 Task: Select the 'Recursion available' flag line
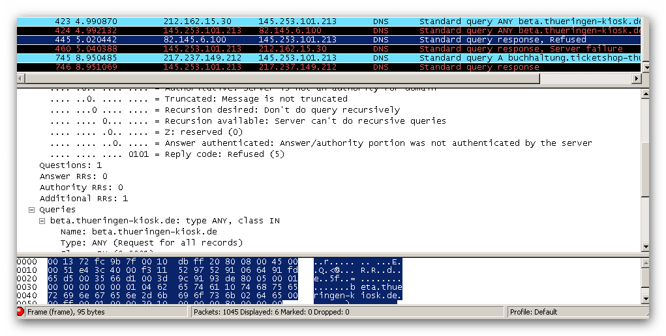click(248, 121)
